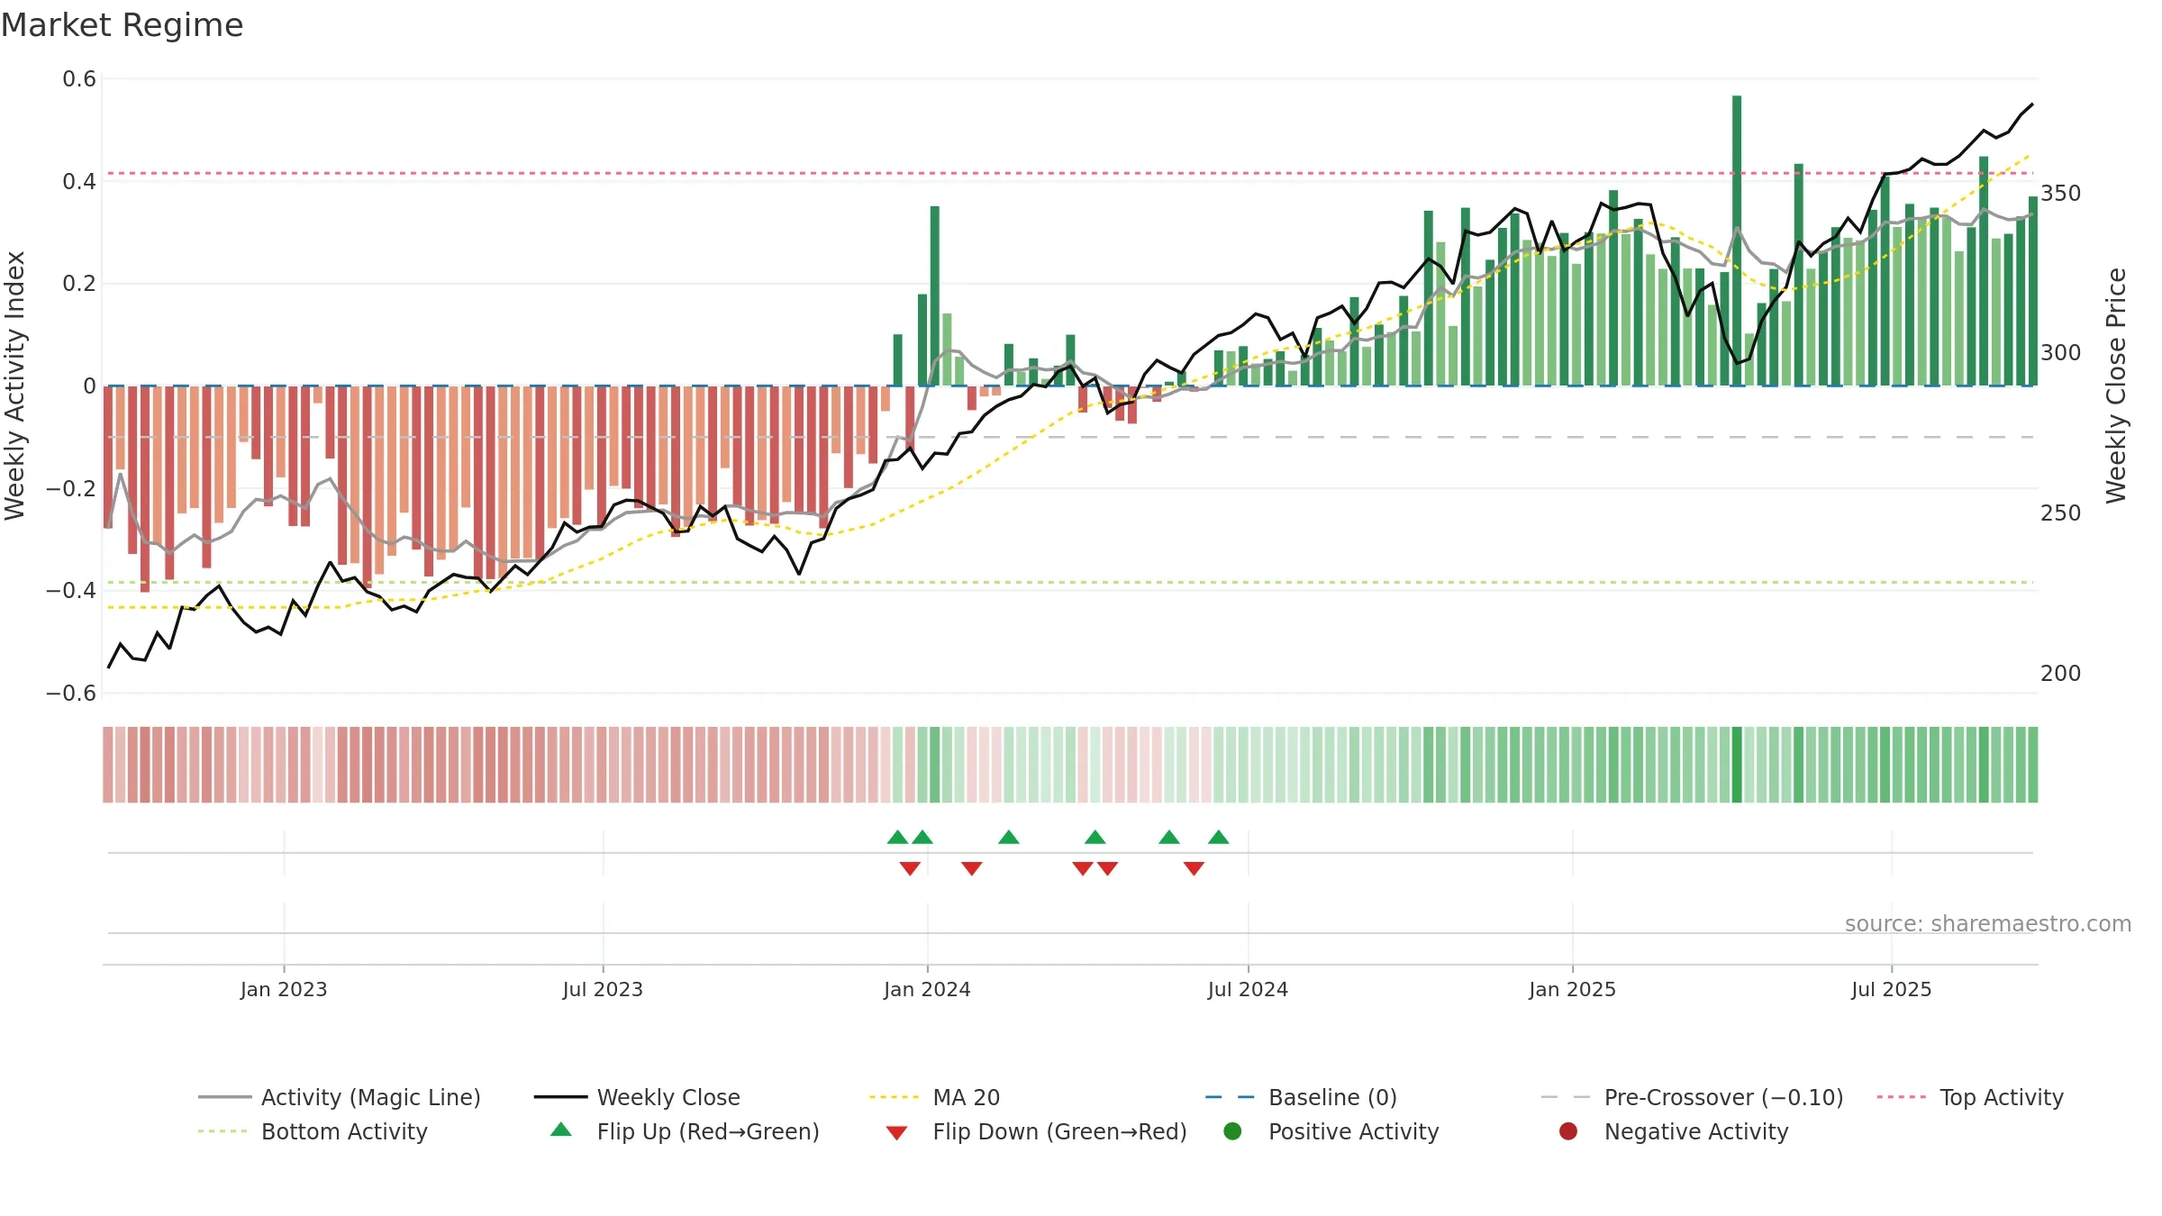Click the Weekly Activity Index axis title

click(15, 386)
